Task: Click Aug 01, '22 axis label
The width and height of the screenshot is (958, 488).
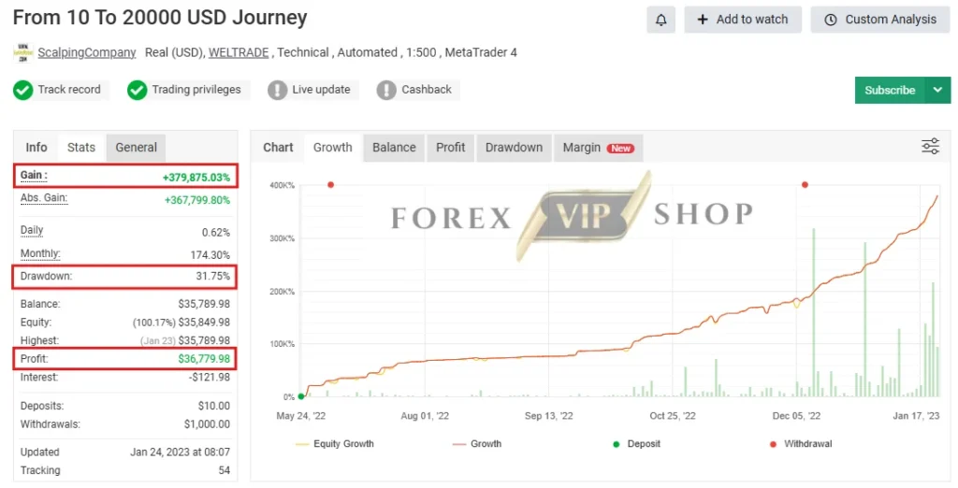Action: (425, 416)
